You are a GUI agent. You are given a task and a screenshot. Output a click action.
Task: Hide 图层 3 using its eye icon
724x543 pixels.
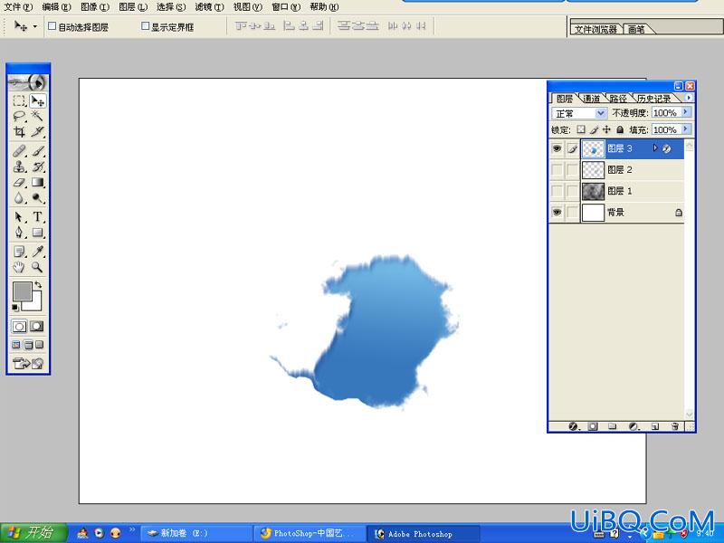coord(557,148)
